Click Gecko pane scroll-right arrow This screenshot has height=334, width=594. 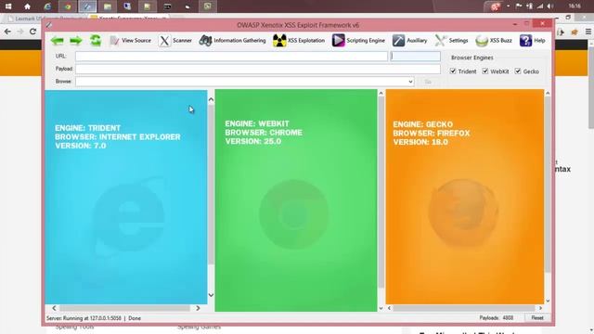pos(540,308)
